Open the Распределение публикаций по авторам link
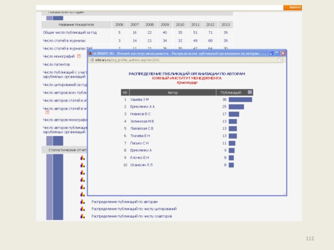This screenshot has height=250, width=334. click(124, 202)
